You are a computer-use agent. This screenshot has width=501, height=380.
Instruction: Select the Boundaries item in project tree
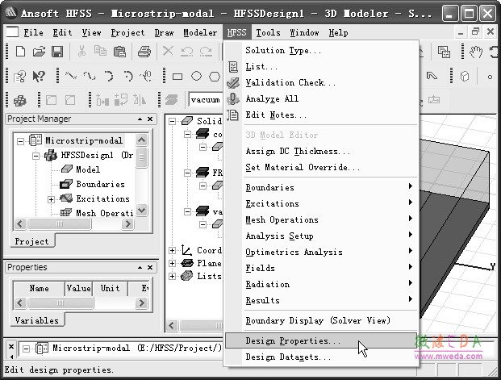100,185
